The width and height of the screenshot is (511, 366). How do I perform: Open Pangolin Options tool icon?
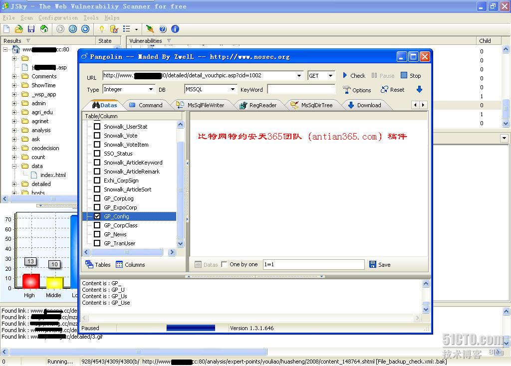(346, 90)
